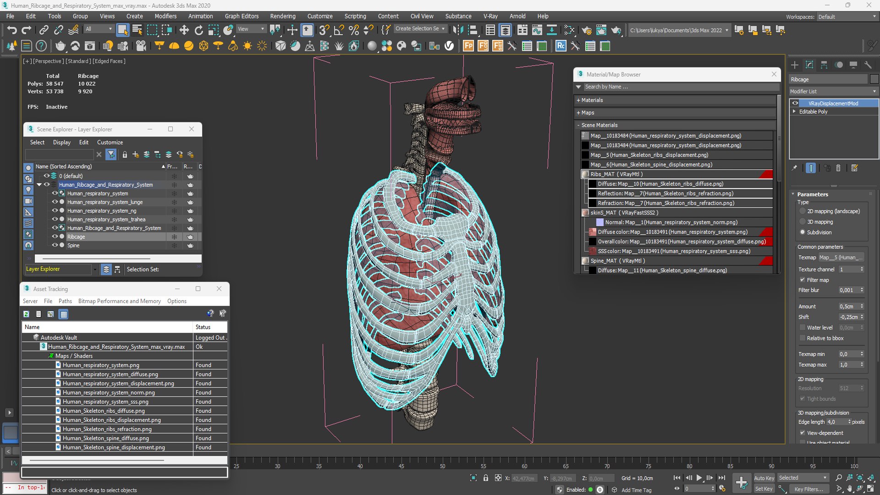Click Search by Name field
Screen dimensions: 880x495
[681, 87]
